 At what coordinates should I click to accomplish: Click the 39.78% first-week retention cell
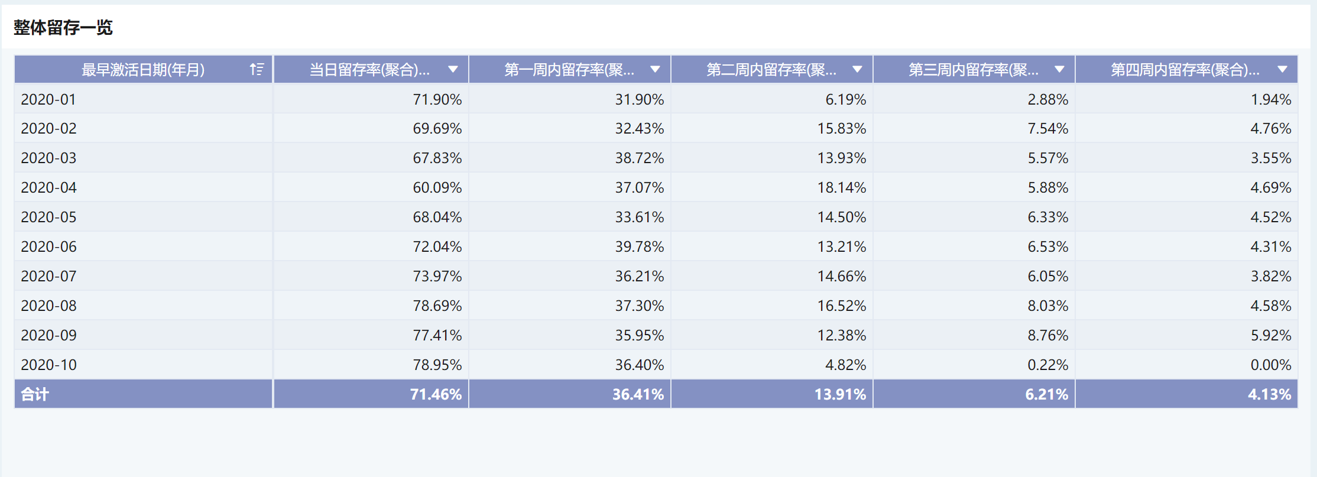[x=639, y=247]
